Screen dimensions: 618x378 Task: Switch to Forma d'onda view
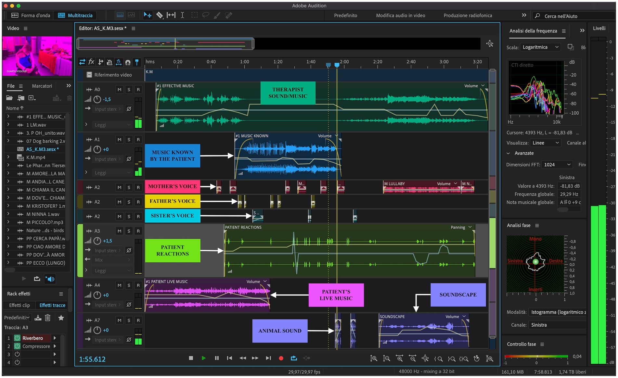click(x=31, y=15)
